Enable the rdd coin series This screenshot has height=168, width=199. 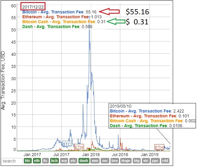(165, 161)
